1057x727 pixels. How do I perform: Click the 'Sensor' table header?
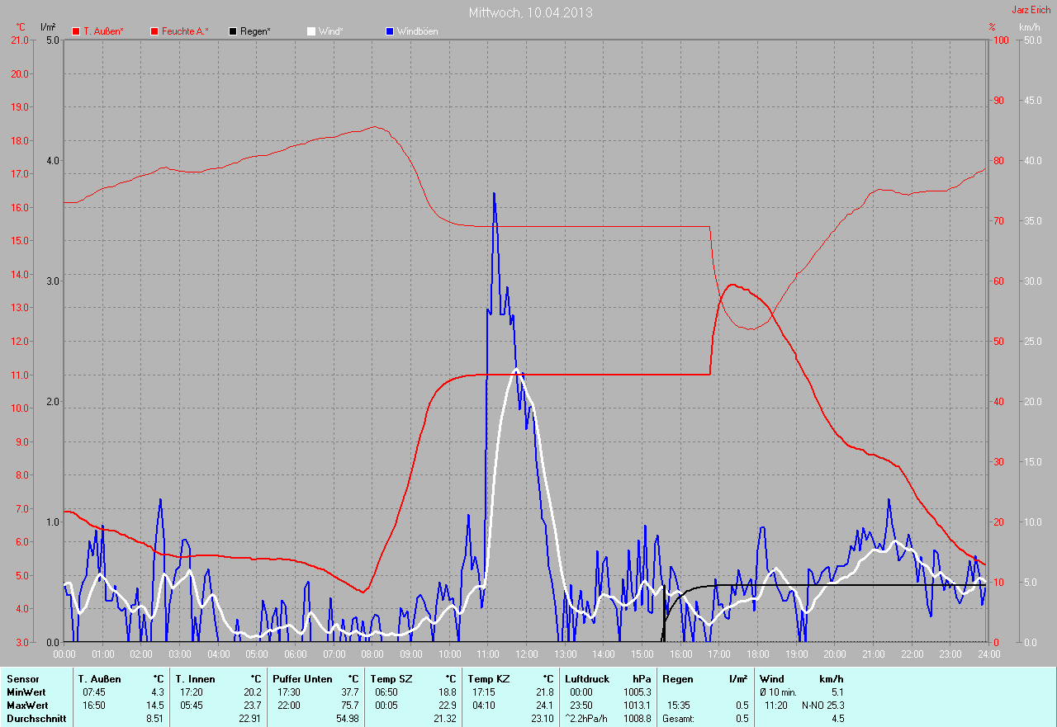pyautogui.click(x=23, y=679)
